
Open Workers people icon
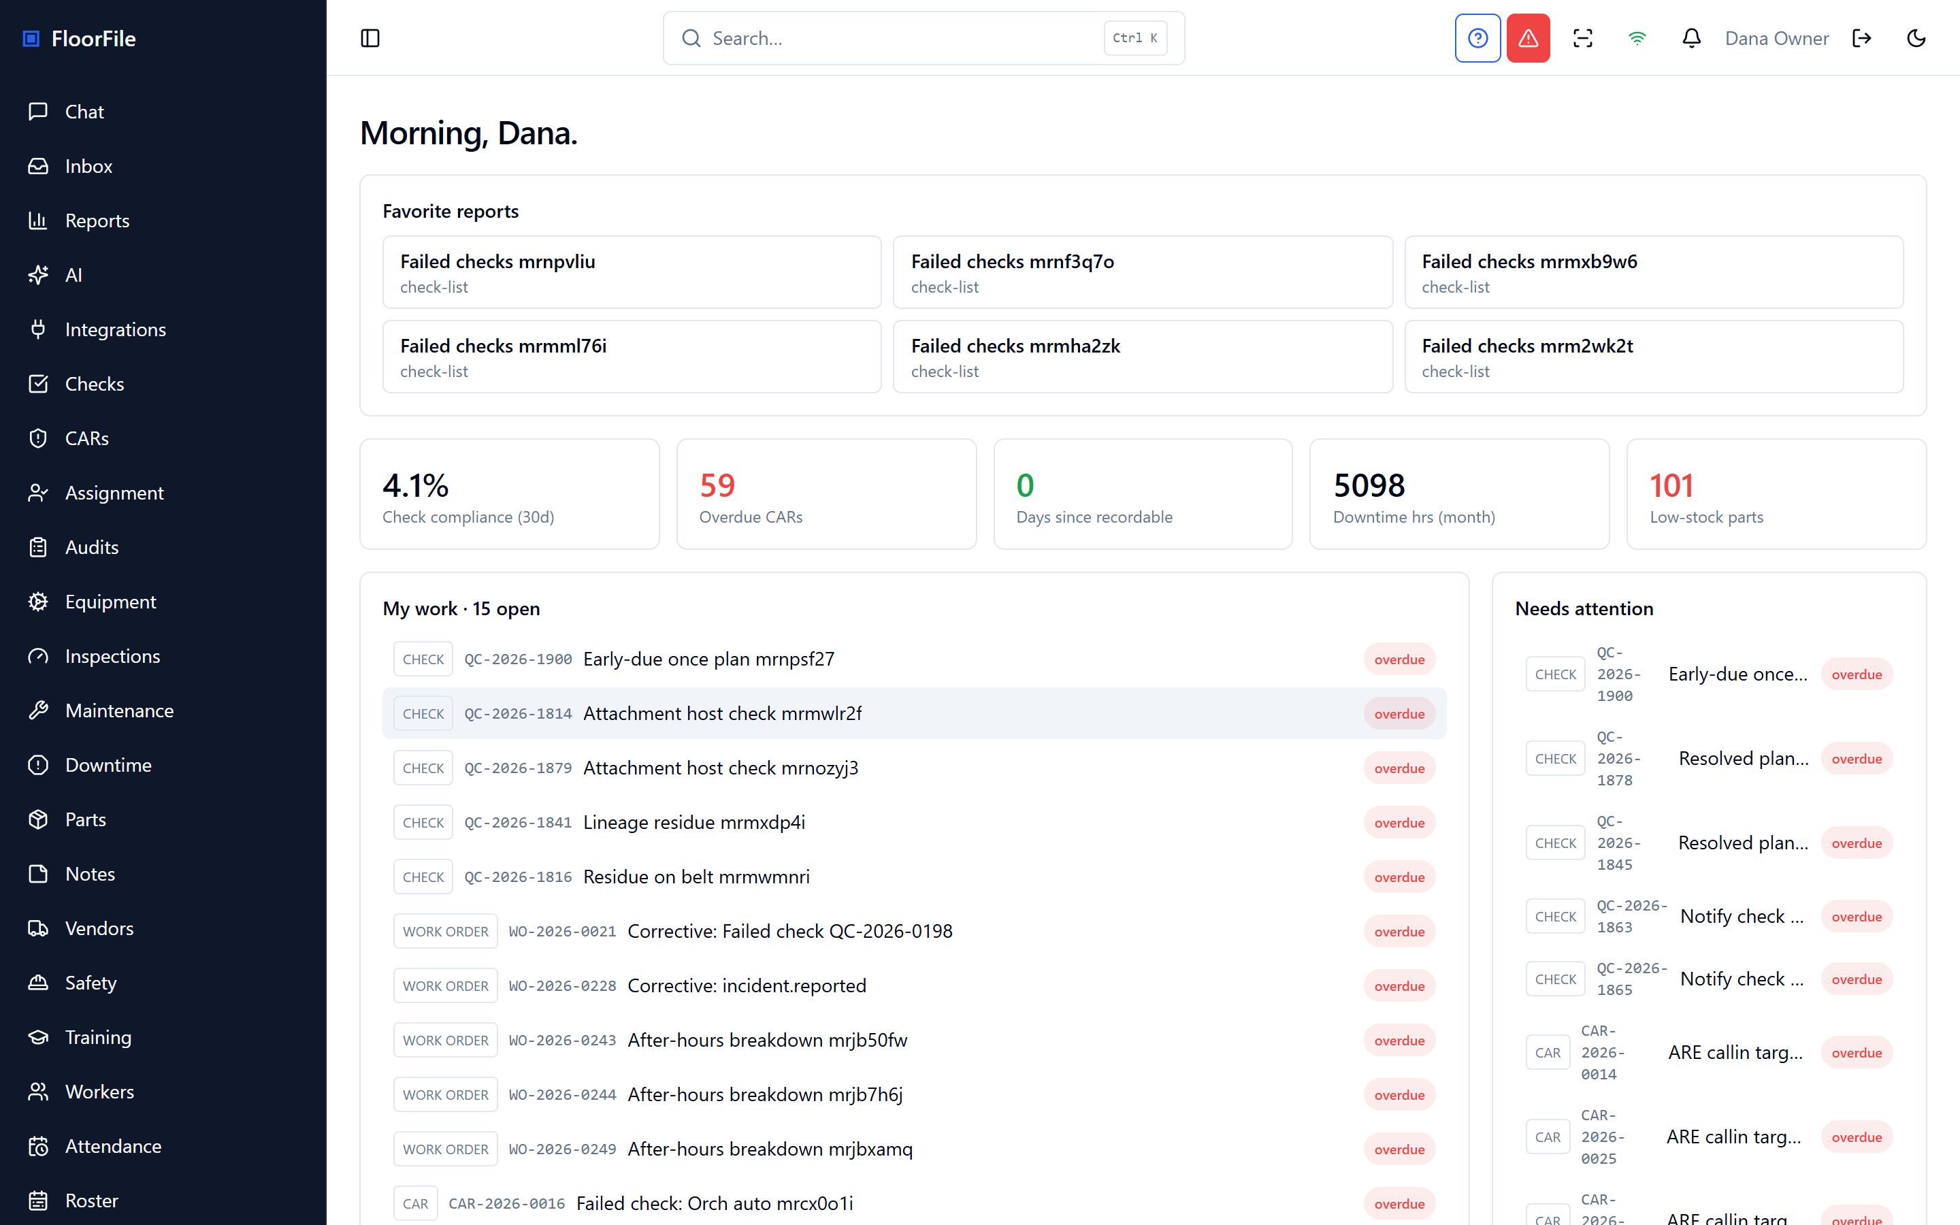tap(38, 1092)
